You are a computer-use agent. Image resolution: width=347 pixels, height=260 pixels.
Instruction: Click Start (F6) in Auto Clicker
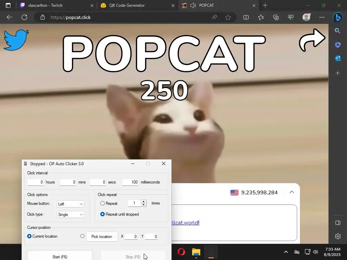click(60, 256)
